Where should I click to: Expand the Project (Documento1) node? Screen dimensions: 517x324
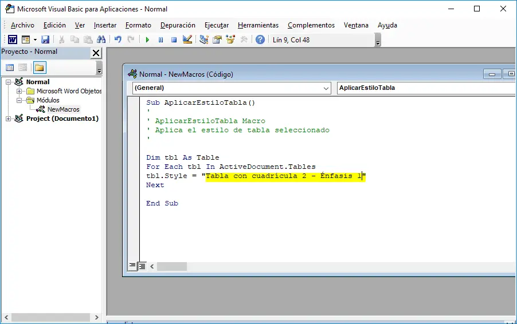pos(8,119)
